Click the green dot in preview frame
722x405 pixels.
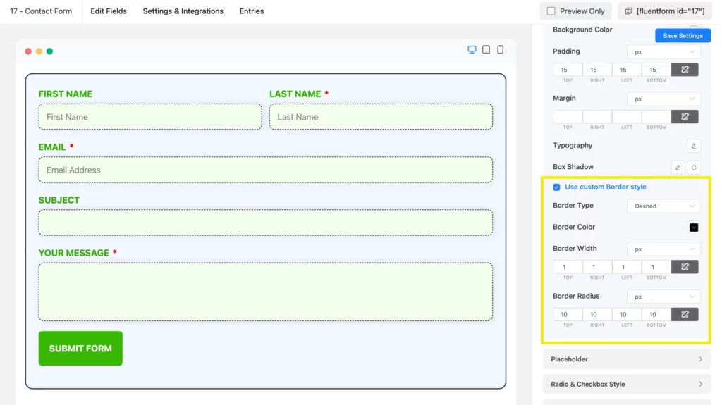point(50,51)
